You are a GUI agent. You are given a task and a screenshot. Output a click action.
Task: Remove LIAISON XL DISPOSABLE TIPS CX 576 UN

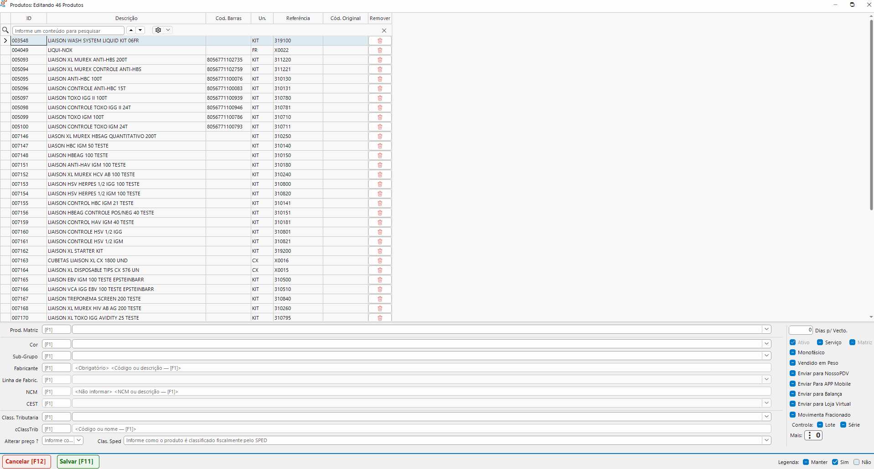(x=380, y=270)
